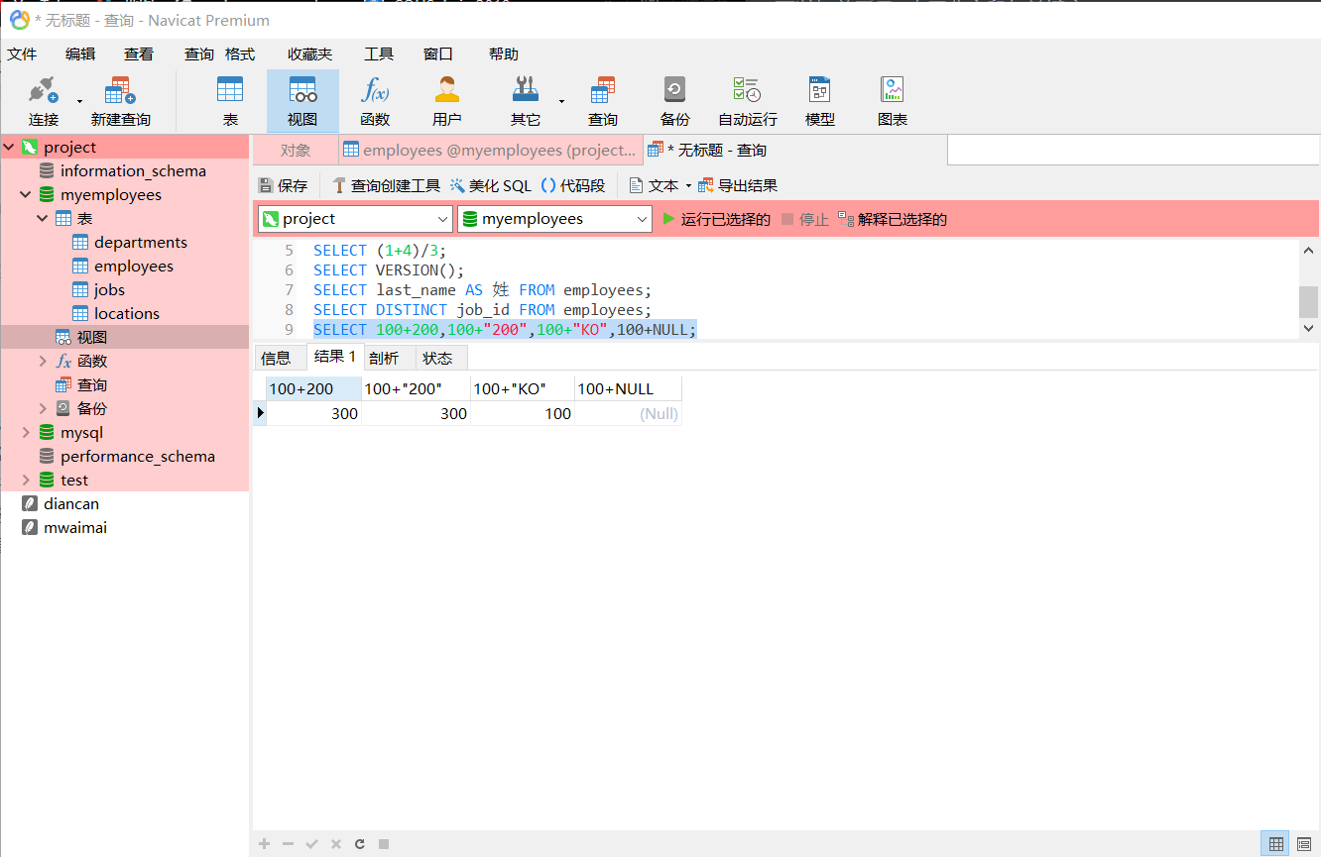1321x857 pixels.
Task: Open the Automation toolbar icon
Action: click(x=748, y=100)
